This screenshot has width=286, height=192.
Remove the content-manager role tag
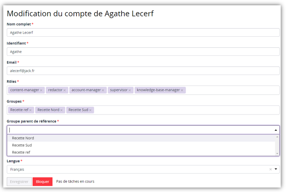(41, 90)
